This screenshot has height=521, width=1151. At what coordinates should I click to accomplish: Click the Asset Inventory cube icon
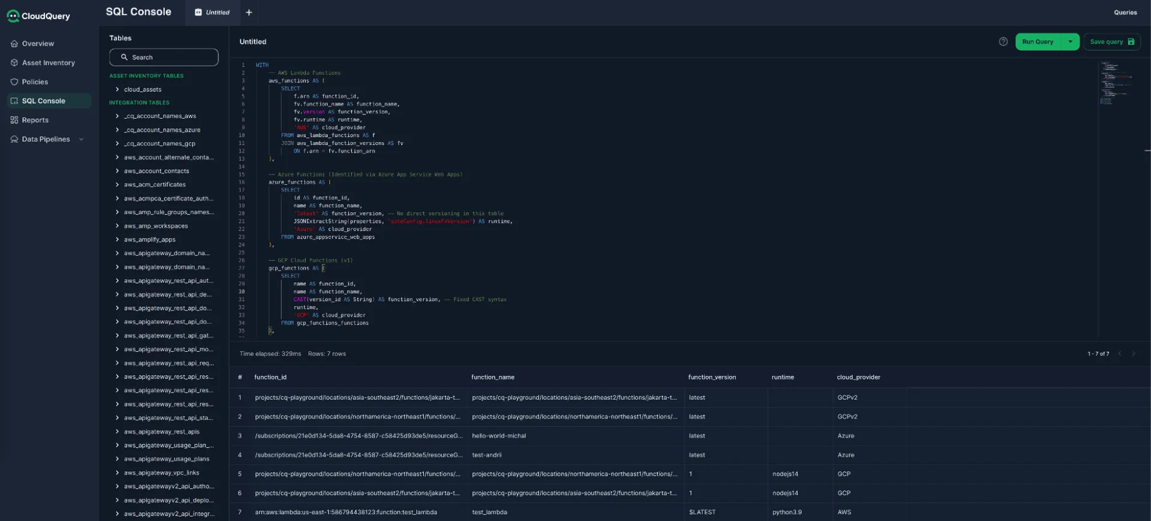(x=14, y=63)
